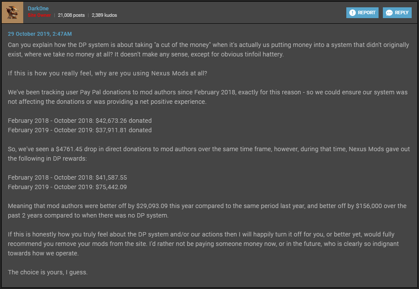419x289 pixels.
Task: Click the DP rewards line with $41,587.55
Action: pos(68,177)
